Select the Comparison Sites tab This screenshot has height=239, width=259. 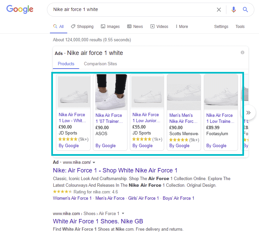pos(100,64)
